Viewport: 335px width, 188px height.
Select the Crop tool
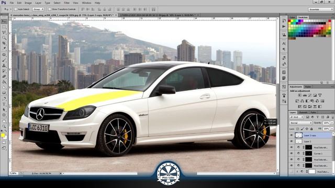pyautogui.click(x=4, y=43)
